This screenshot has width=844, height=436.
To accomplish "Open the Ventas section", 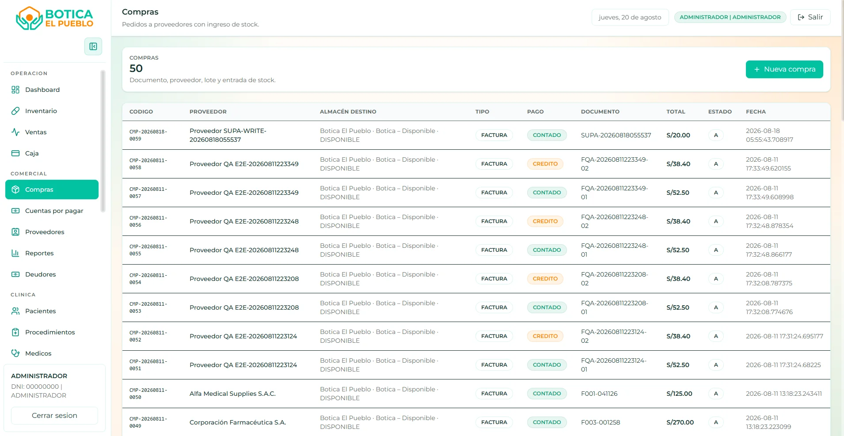I will point(52,132).
